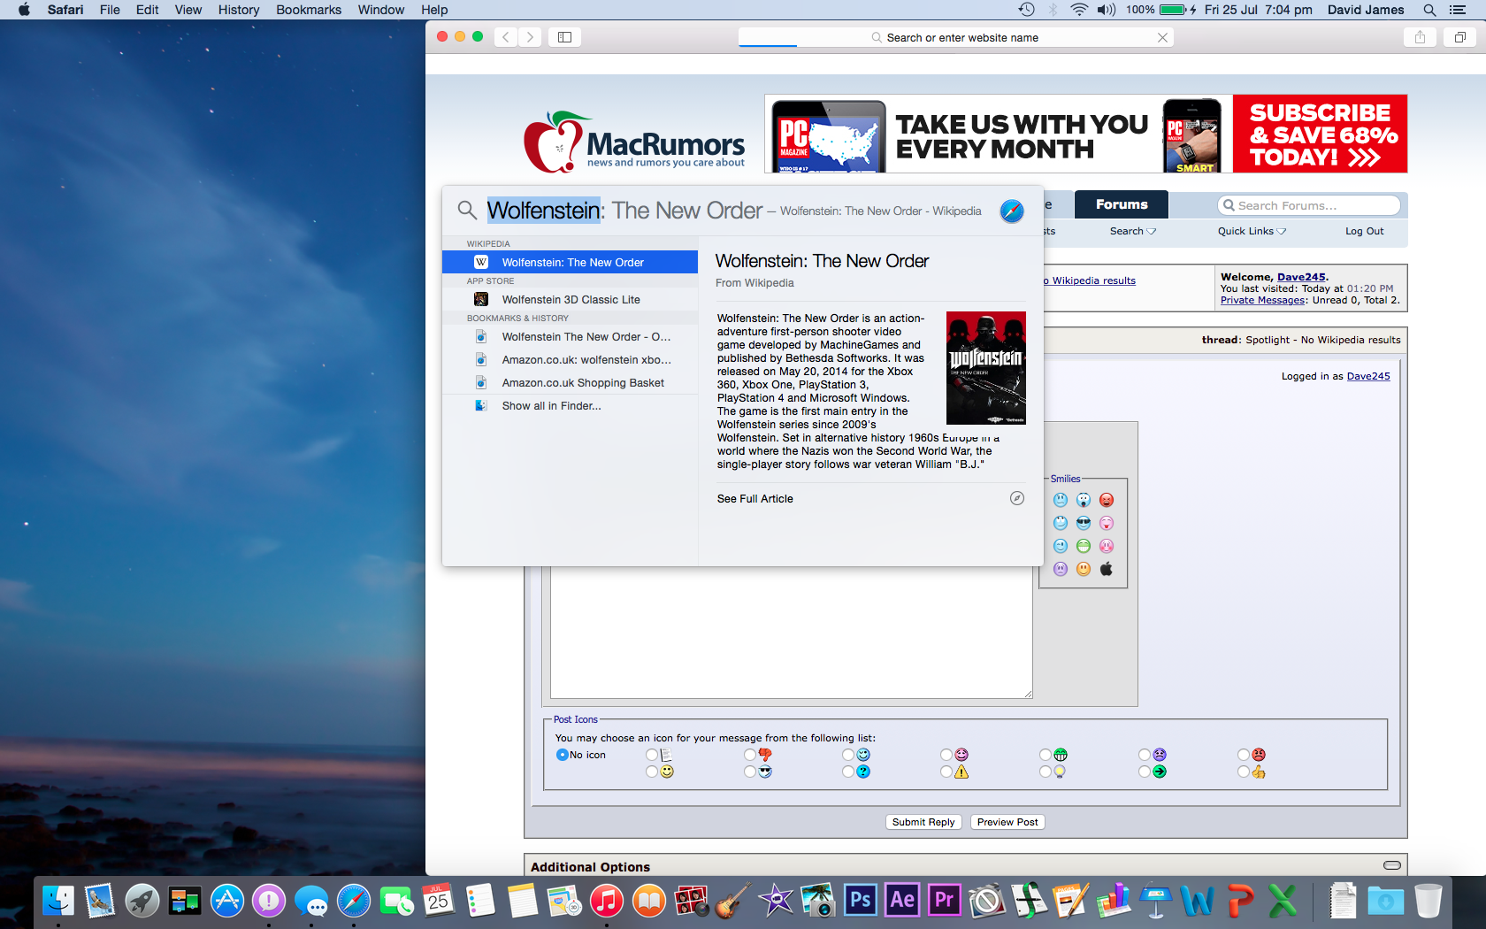The image size is (1486, 929).
Task: Open the Bookmarks menu
Action: [309, 10]
